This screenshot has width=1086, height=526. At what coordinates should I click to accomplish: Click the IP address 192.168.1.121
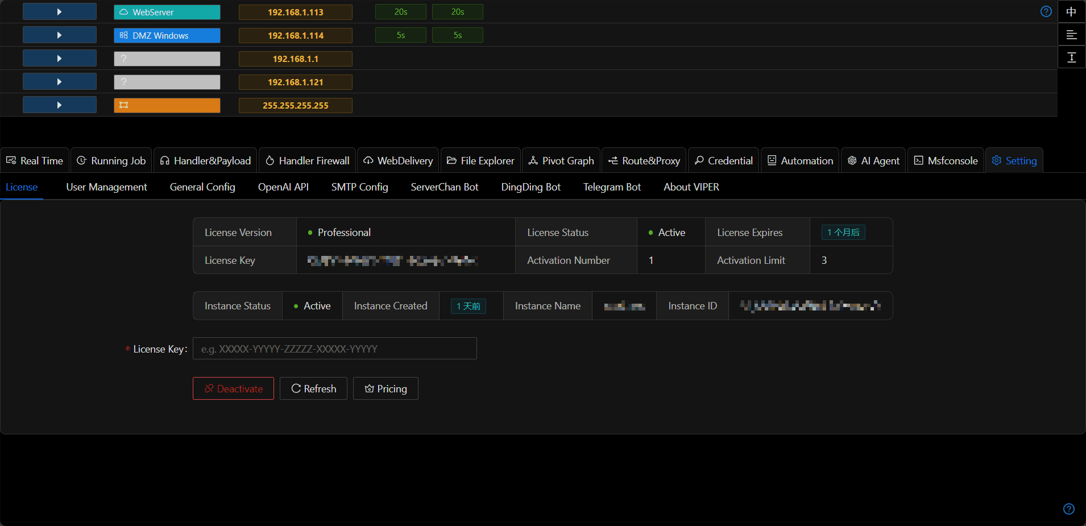pyautogui.click(x=296, y=82)
